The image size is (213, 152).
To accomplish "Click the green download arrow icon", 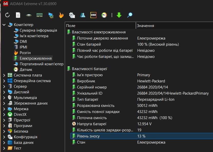I will click(x=119, y=15).
